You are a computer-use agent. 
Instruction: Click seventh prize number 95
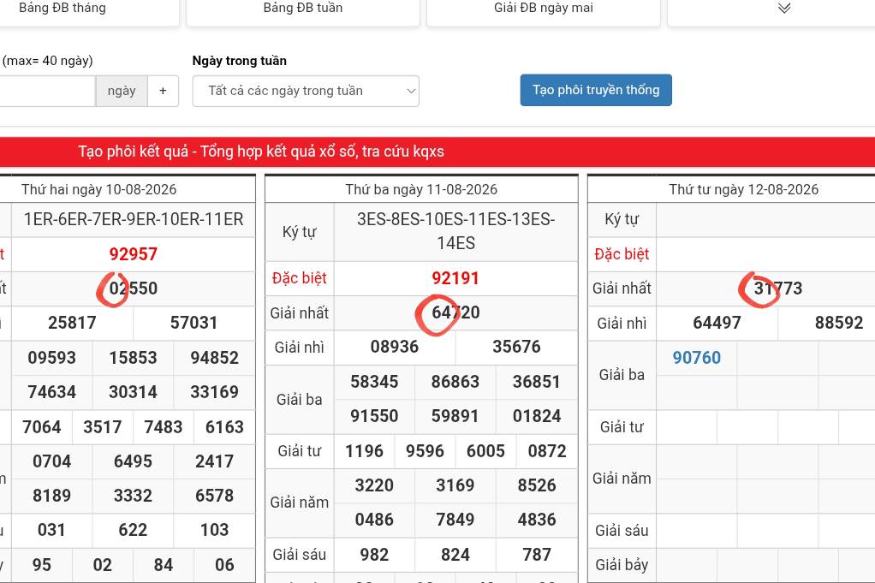(x=42, y=565)
